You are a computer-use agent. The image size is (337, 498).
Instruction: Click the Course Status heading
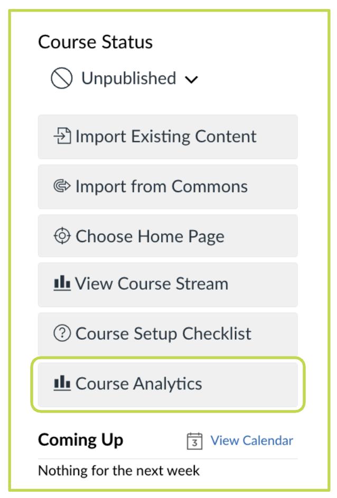click(96, 43)
